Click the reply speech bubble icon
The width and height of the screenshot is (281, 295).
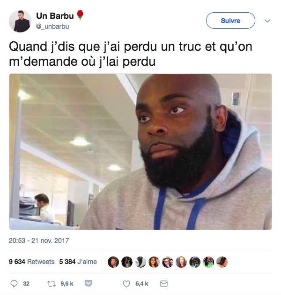click(14, 284)
